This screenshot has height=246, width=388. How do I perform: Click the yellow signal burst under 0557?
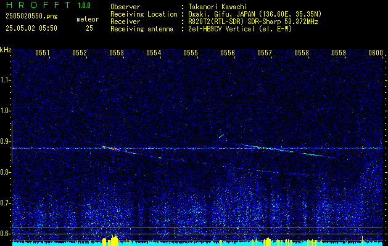click(x=267, y=242)
